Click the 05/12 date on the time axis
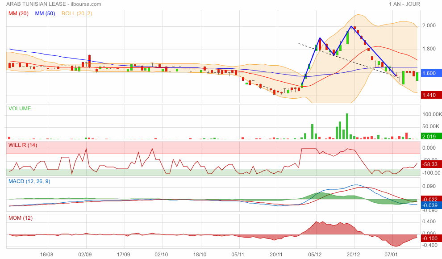The image size is (442, 259). pyautogui.click(x=315, y=255)
